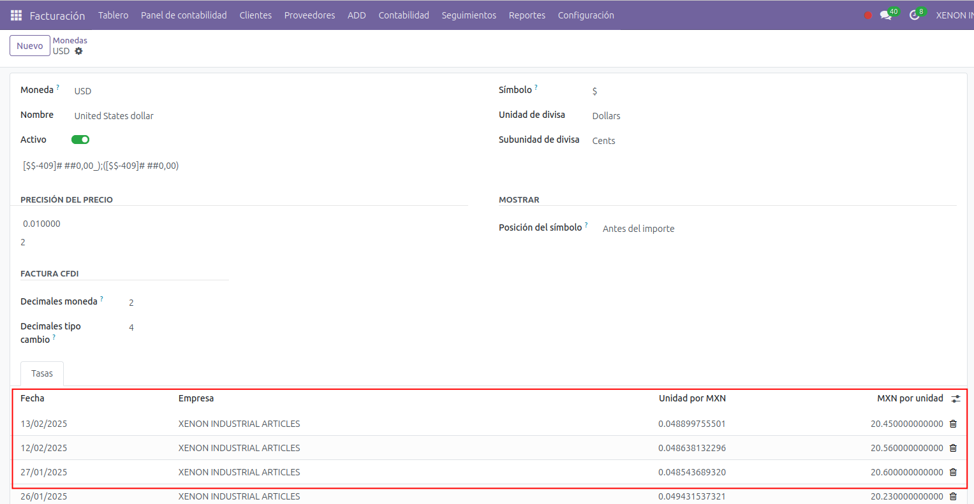Go back to Monedas breadcrumb
The image size is (974, 504).
[x=70, y=40]
